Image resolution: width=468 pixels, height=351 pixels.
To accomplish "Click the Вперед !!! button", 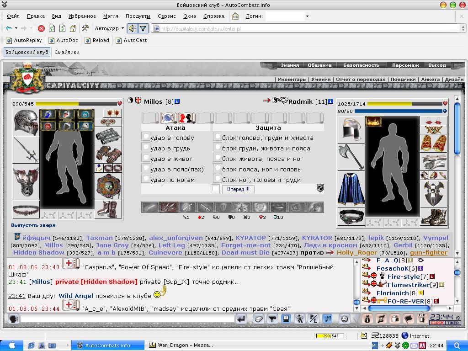I will pos(238,189).
